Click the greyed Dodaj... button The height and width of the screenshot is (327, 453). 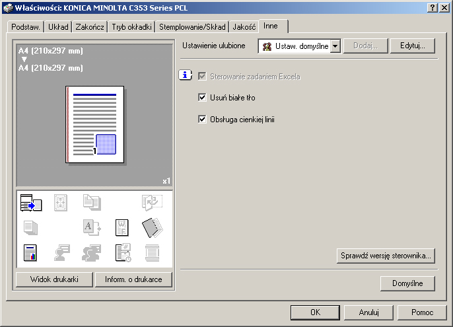(x=365, y=46)
